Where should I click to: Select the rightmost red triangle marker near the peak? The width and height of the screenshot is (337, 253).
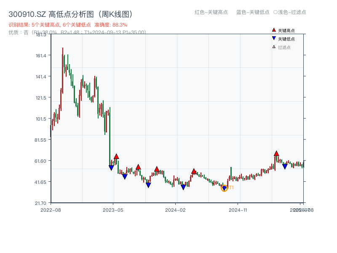tap(276, 154)
